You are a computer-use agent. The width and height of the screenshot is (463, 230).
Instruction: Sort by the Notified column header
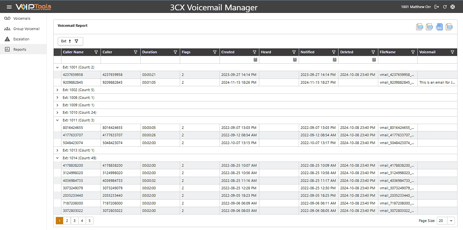[307, 52]
